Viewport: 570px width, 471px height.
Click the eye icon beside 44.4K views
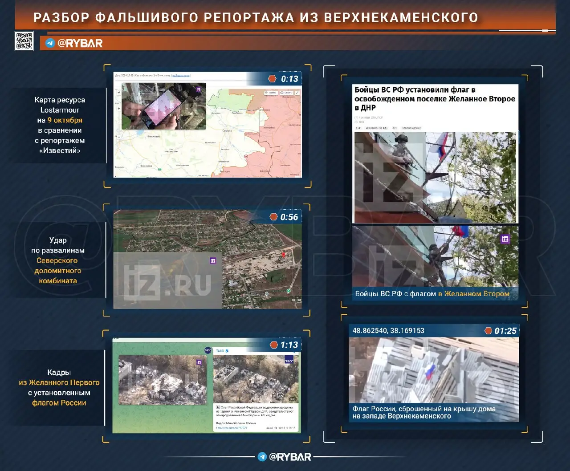coord(275,427)
